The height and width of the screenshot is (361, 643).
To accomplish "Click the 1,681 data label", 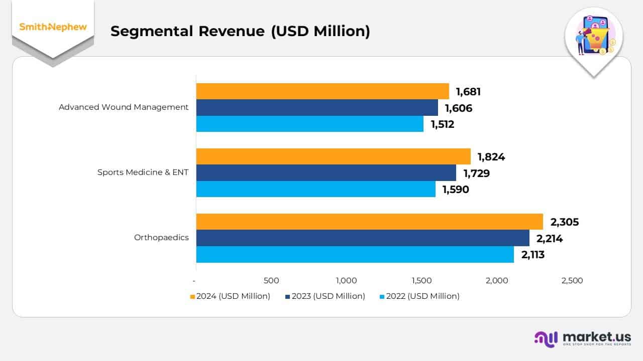I will pyautogui.click(x=468, y=92).
